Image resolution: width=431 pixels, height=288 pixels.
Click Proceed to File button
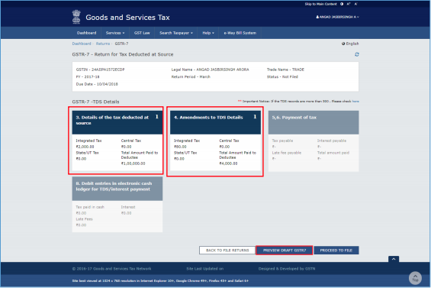pyautogui.click(x=336, y=251)
